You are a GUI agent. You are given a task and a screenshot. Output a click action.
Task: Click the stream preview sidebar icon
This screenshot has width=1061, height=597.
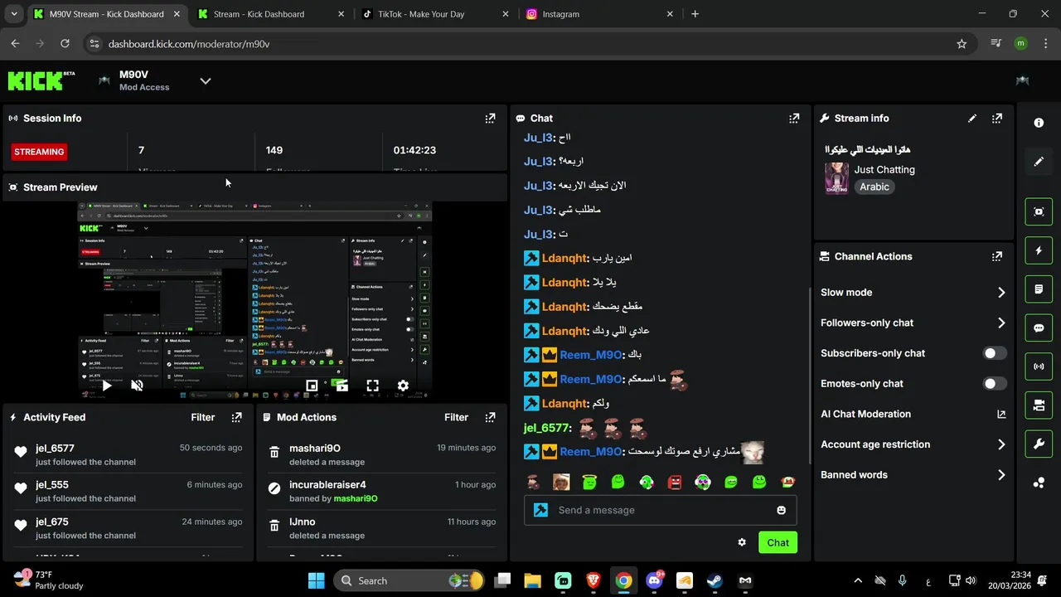tap(1039, 211)
